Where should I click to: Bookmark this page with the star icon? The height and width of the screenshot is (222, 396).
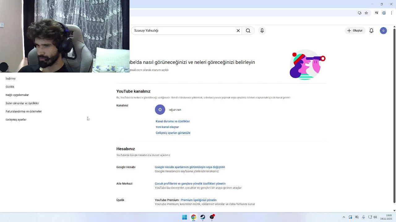366,13
